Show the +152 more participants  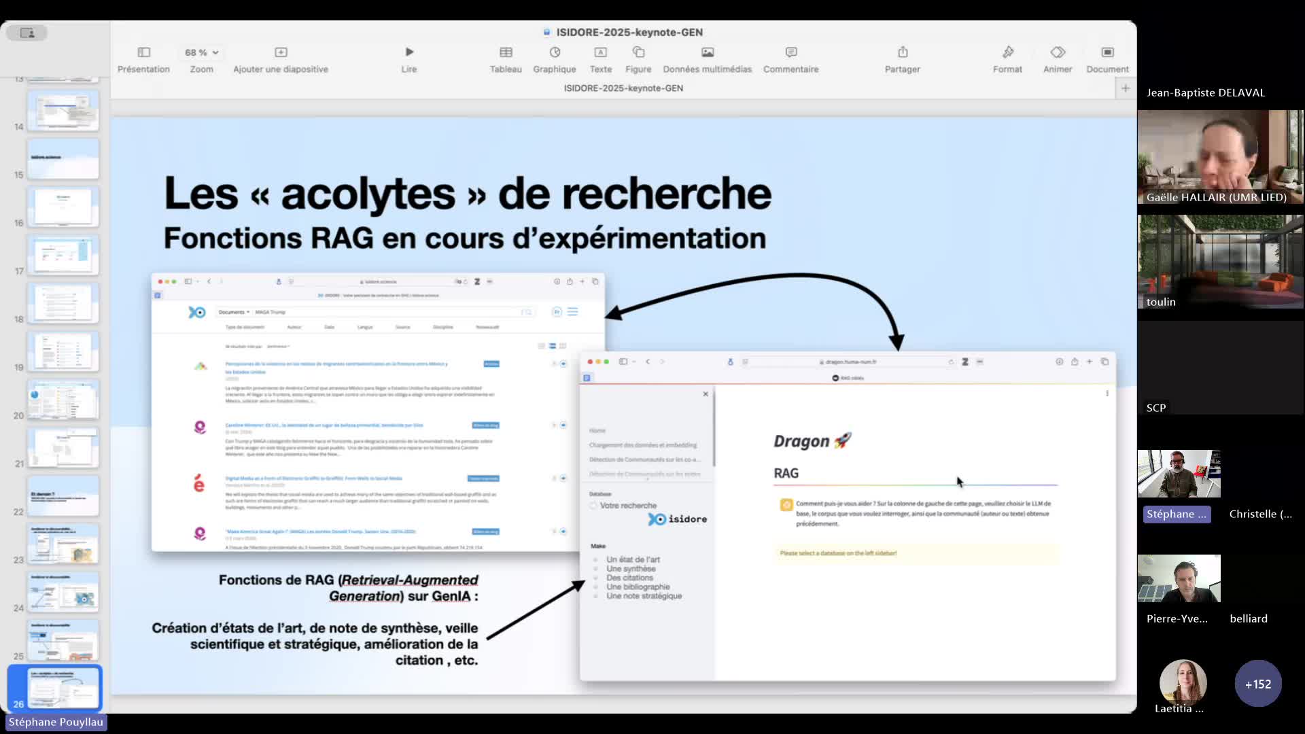[x=1258, y=684]
